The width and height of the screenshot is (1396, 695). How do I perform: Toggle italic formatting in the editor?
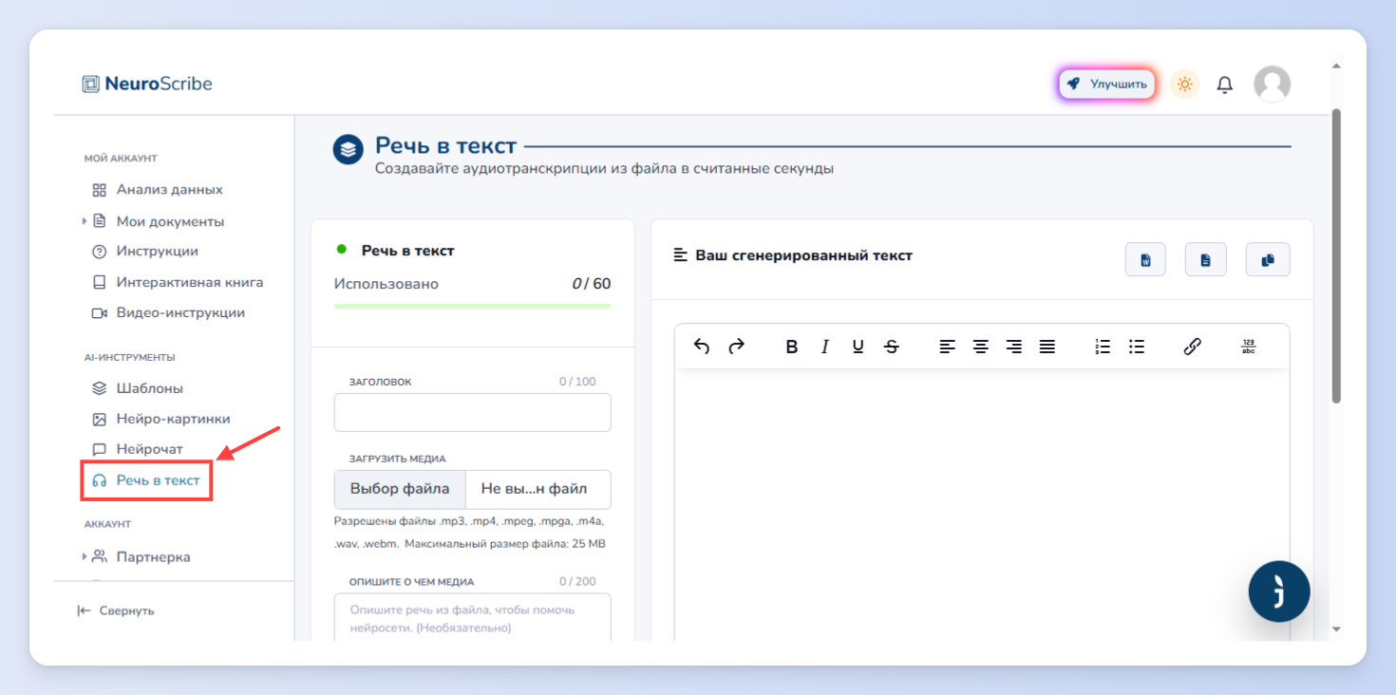tap(825, 347)
